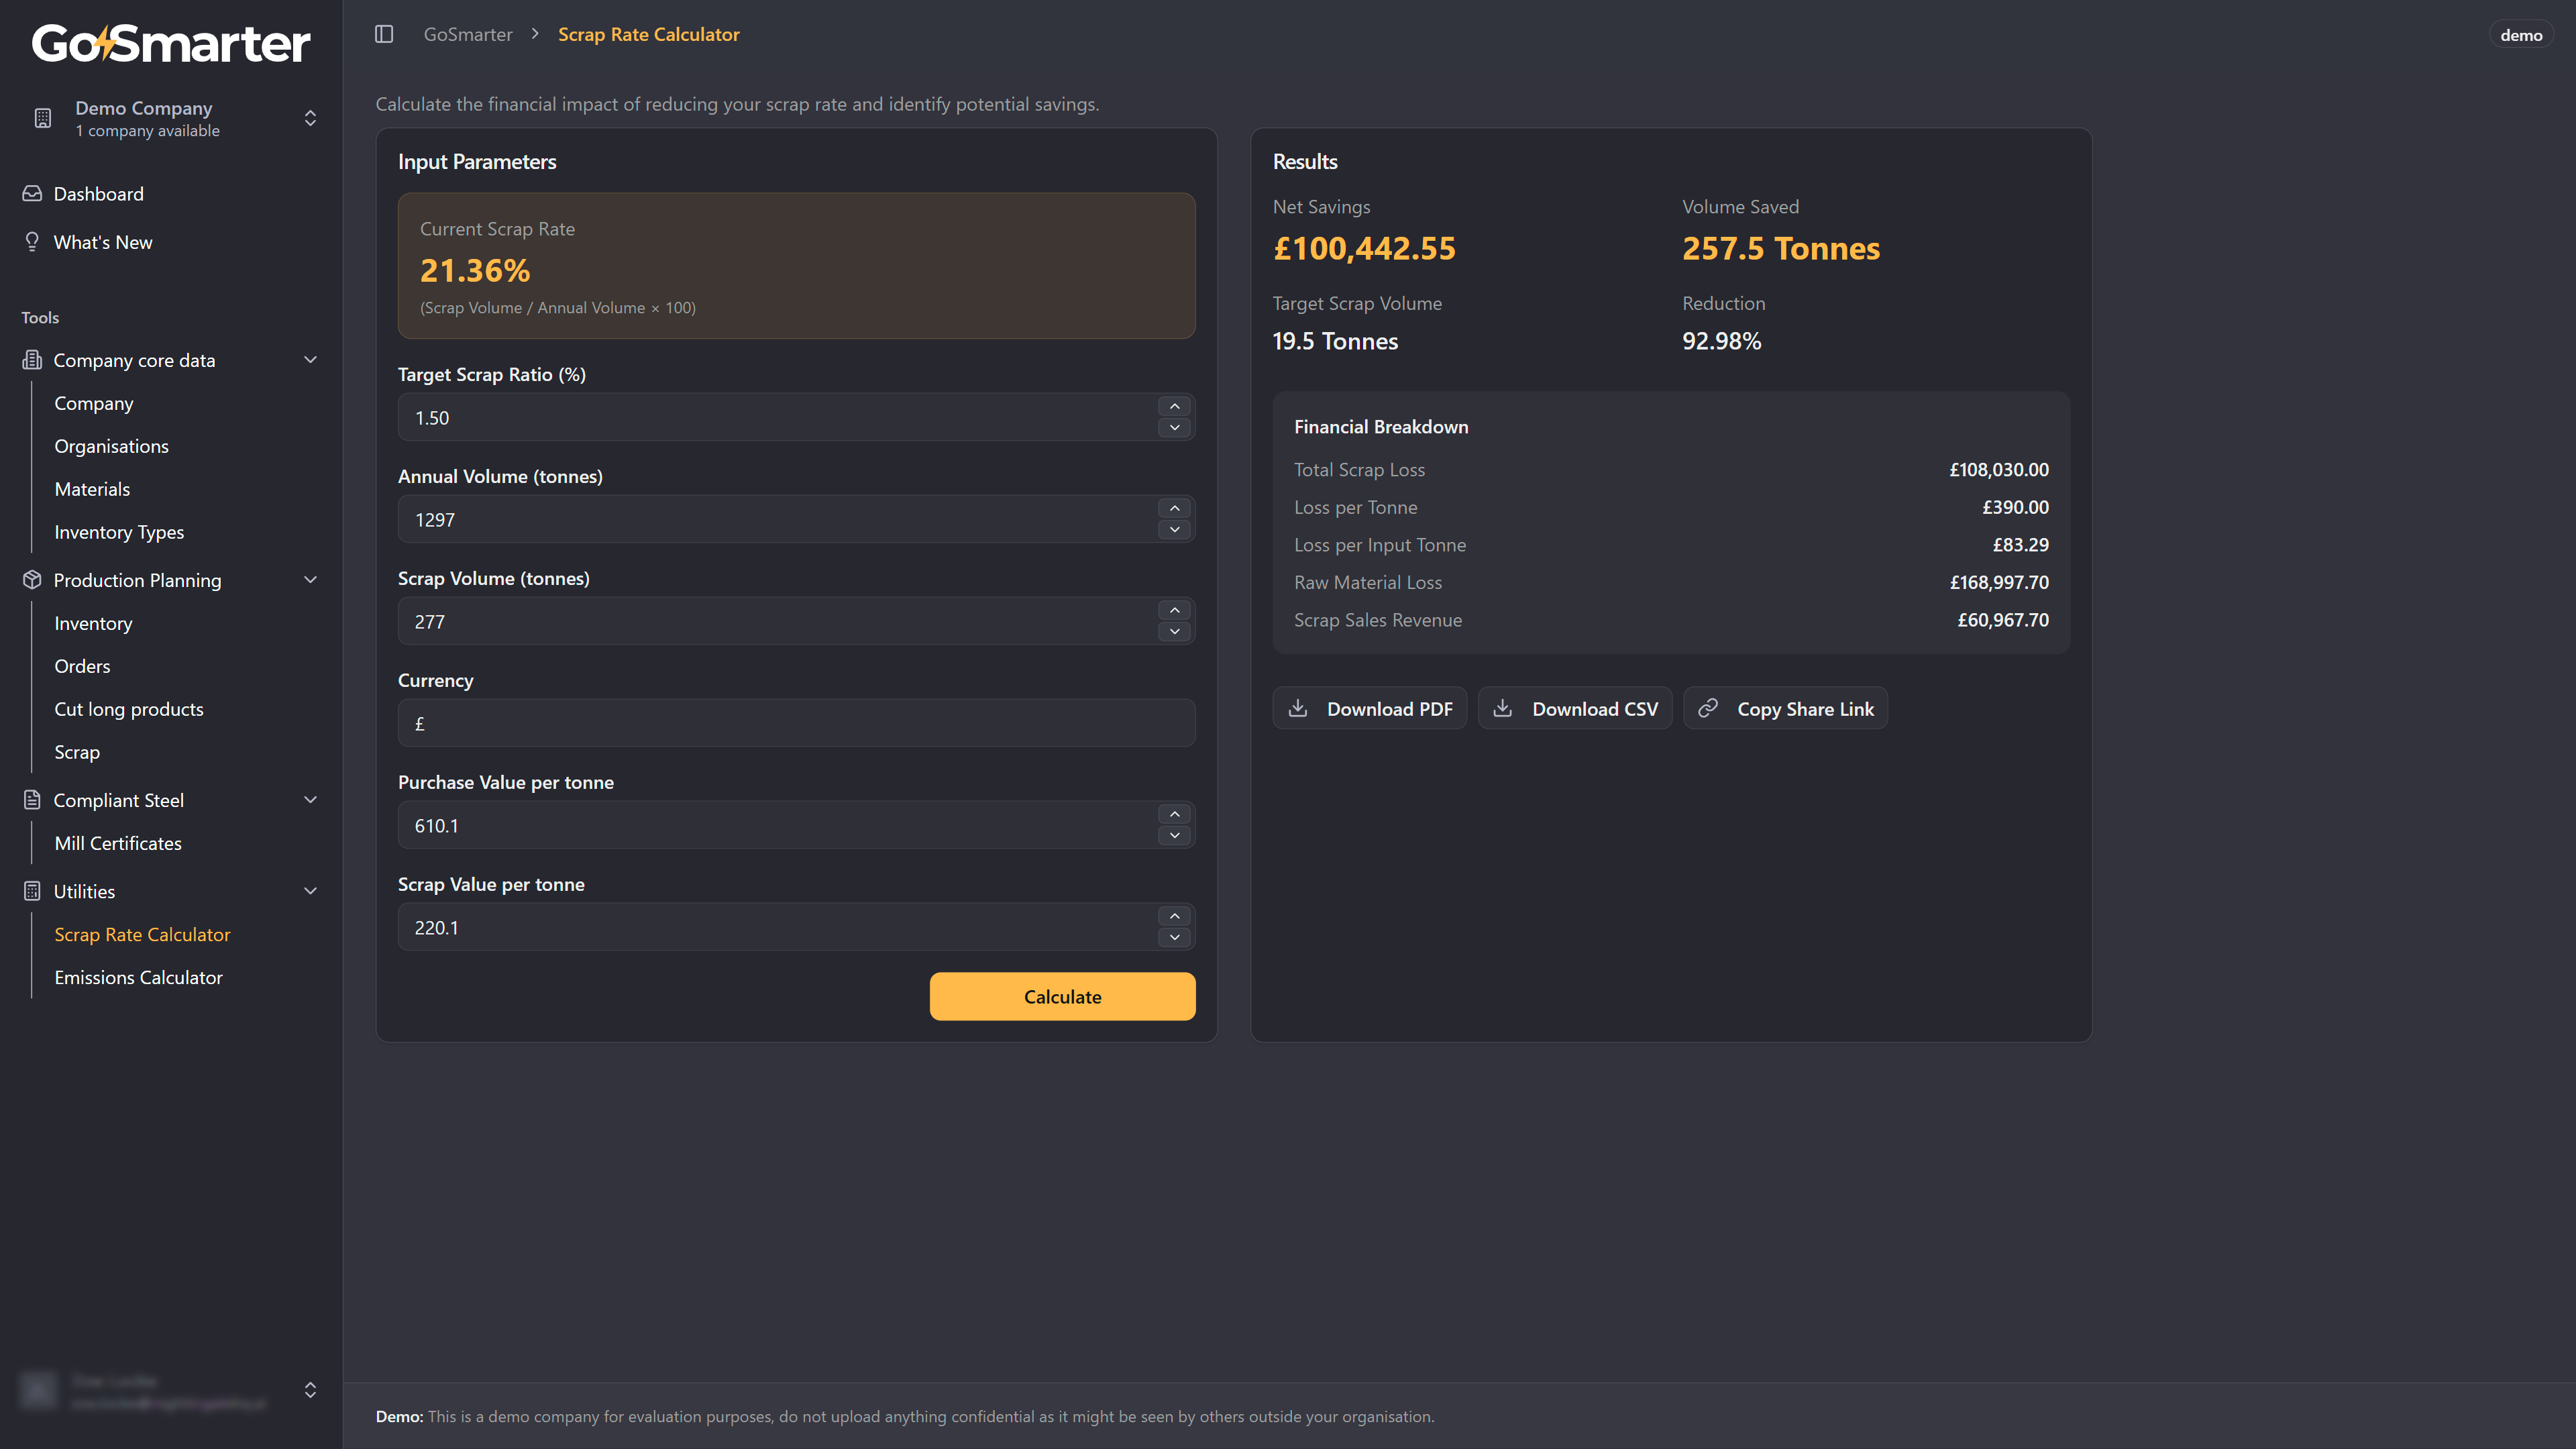Viewport: 2576px width, 1449px height.
Task: Collapse the Production Planning section
Action: (310, 580)
